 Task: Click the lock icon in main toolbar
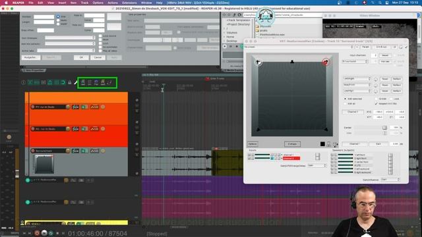click(70, 82)
